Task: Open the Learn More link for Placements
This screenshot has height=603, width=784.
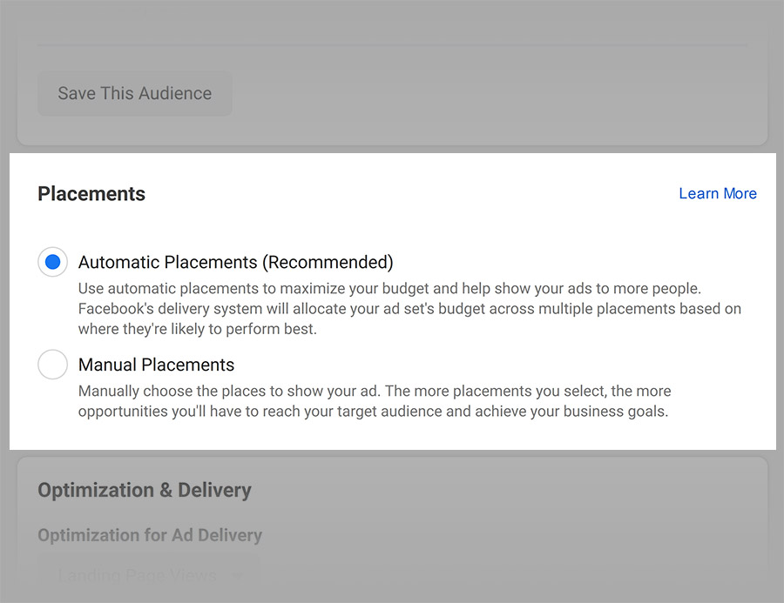Action: [x=718, y=193]
